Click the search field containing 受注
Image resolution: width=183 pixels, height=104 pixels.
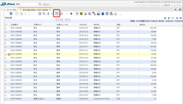[27, 4]
